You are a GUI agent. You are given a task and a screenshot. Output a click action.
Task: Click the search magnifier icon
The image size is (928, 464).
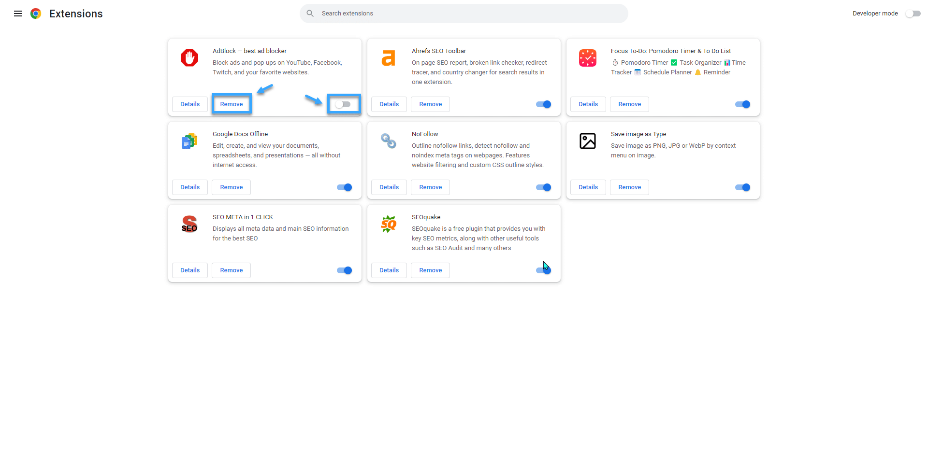point(310,14)
